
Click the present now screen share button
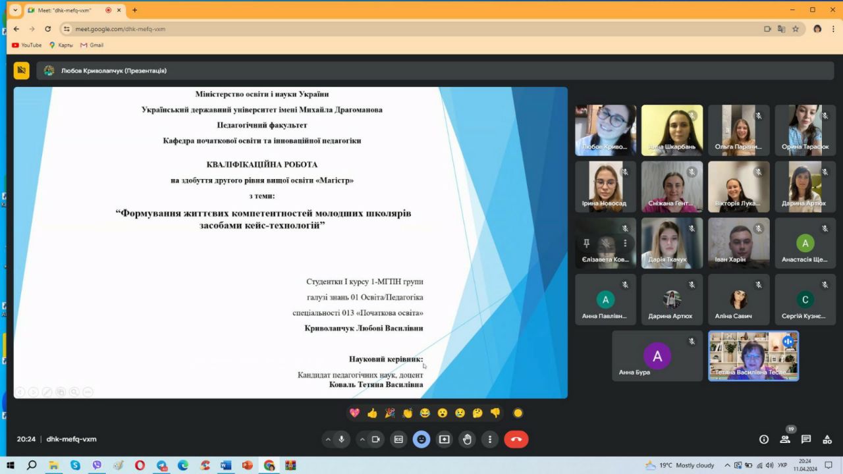445,439
